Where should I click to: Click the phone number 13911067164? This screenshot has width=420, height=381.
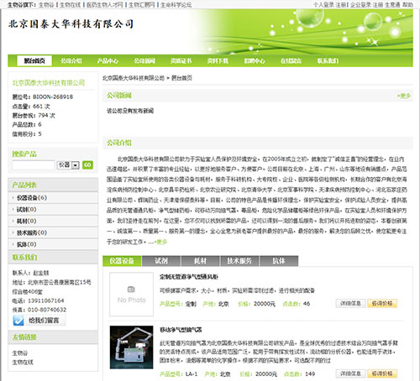(x=46, y=300)
